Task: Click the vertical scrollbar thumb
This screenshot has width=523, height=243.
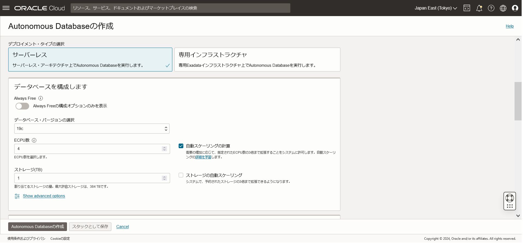Action: click(518, 101)
